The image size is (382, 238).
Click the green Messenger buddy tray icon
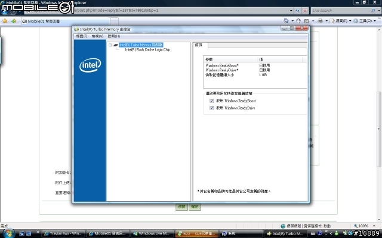(x=337, y=233)
